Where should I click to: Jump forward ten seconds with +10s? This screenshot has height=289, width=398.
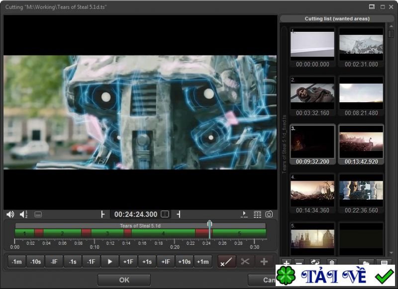point(184,262)
